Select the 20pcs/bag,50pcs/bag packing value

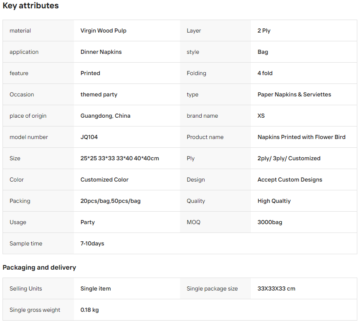pos(110,201)
